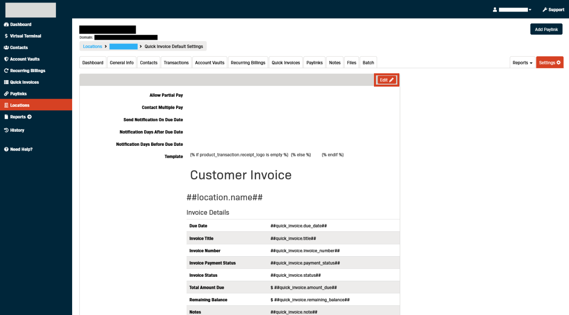Click the Account Vaults shield icon

click(6, 59)
